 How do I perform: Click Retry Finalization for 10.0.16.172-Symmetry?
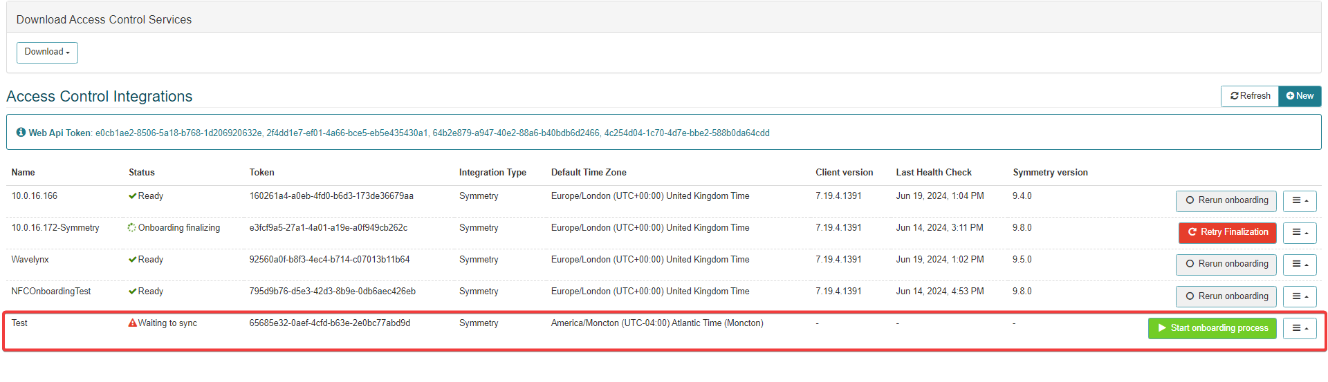[x=1227, y=232]
